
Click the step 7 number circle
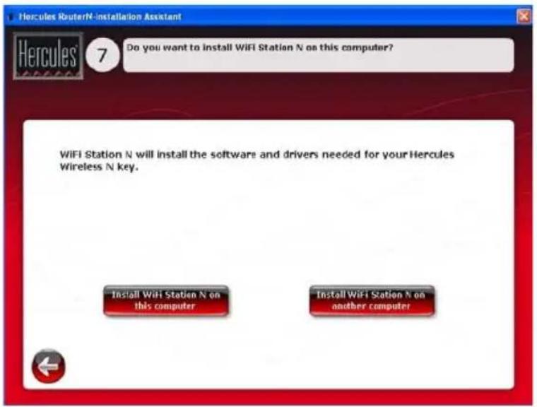102,55
